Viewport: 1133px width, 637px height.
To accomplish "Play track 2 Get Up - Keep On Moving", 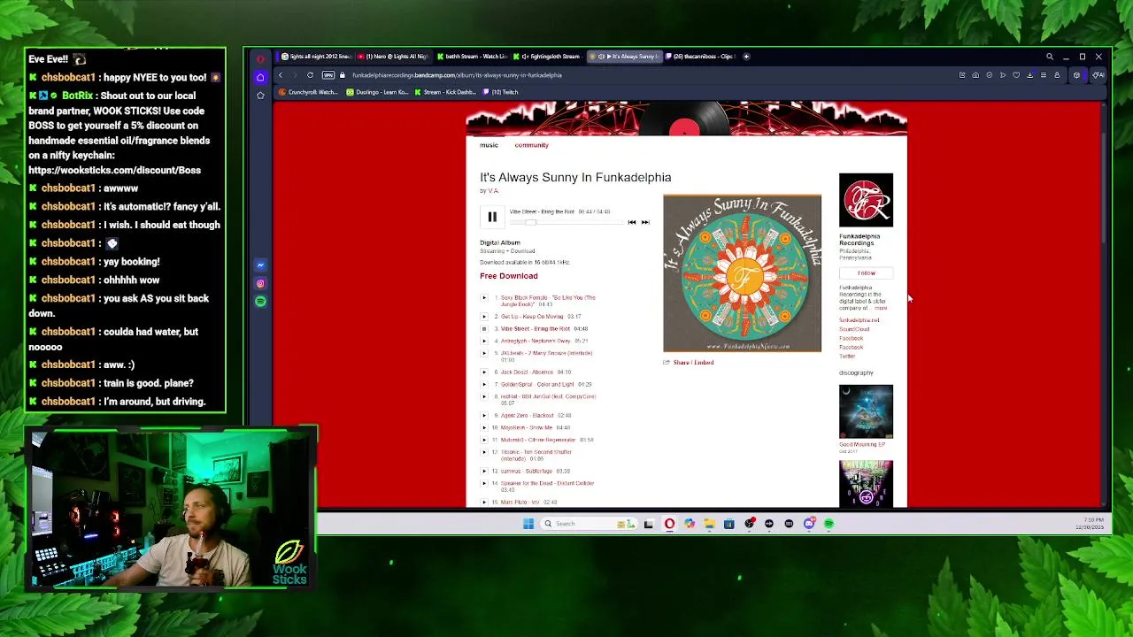I will coord(484,316).
